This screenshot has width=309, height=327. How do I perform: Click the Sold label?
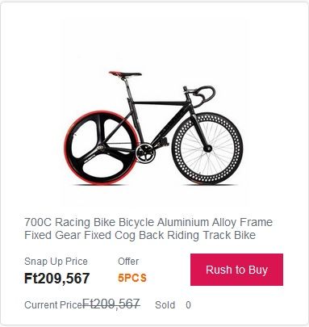(165, 305)
